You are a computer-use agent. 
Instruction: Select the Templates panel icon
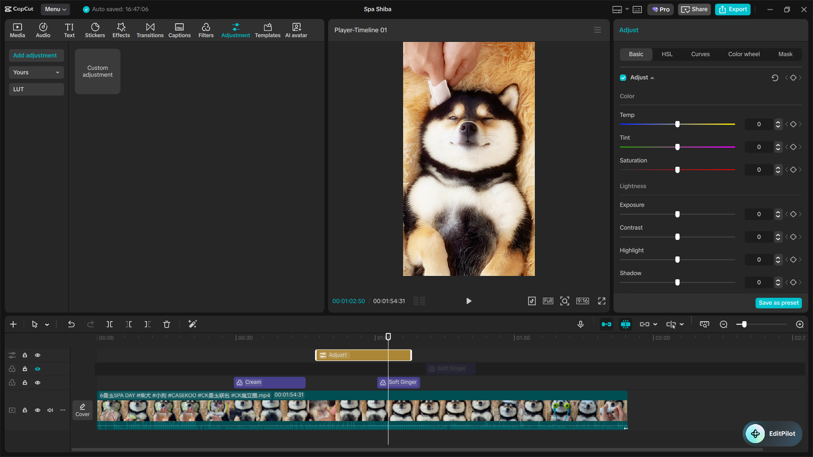pyautogui.click(x=267, y=29)
